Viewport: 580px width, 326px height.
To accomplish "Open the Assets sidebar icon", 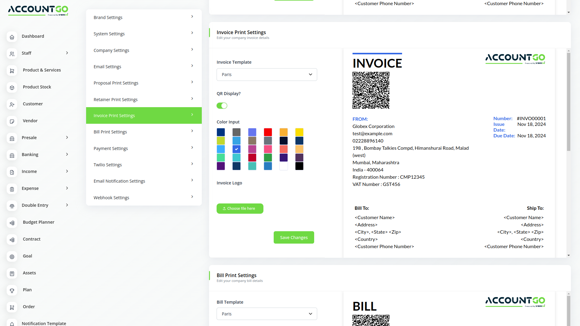I will (12, 273).
